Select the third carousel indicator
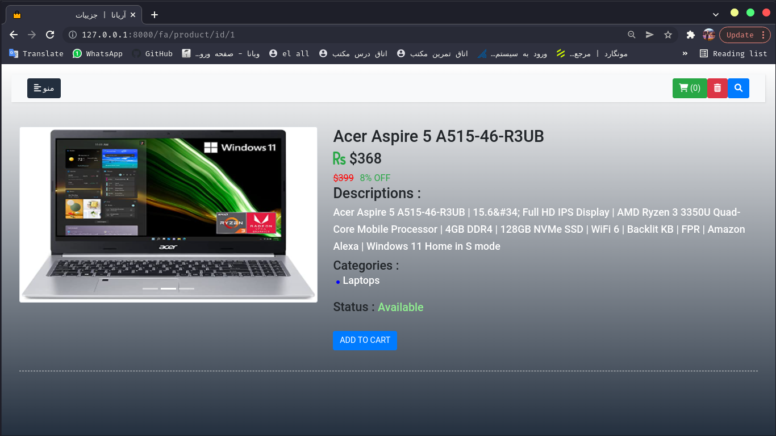The height and width of the screenshot is (436, 776). point(186,289)
